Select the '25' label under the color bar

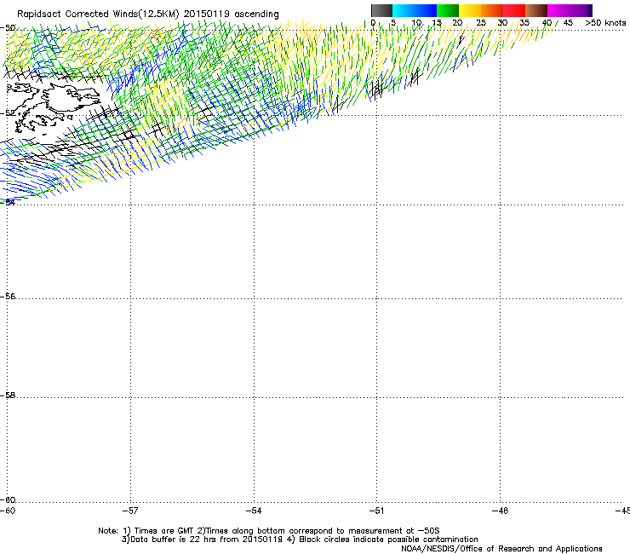pos(481,23)
